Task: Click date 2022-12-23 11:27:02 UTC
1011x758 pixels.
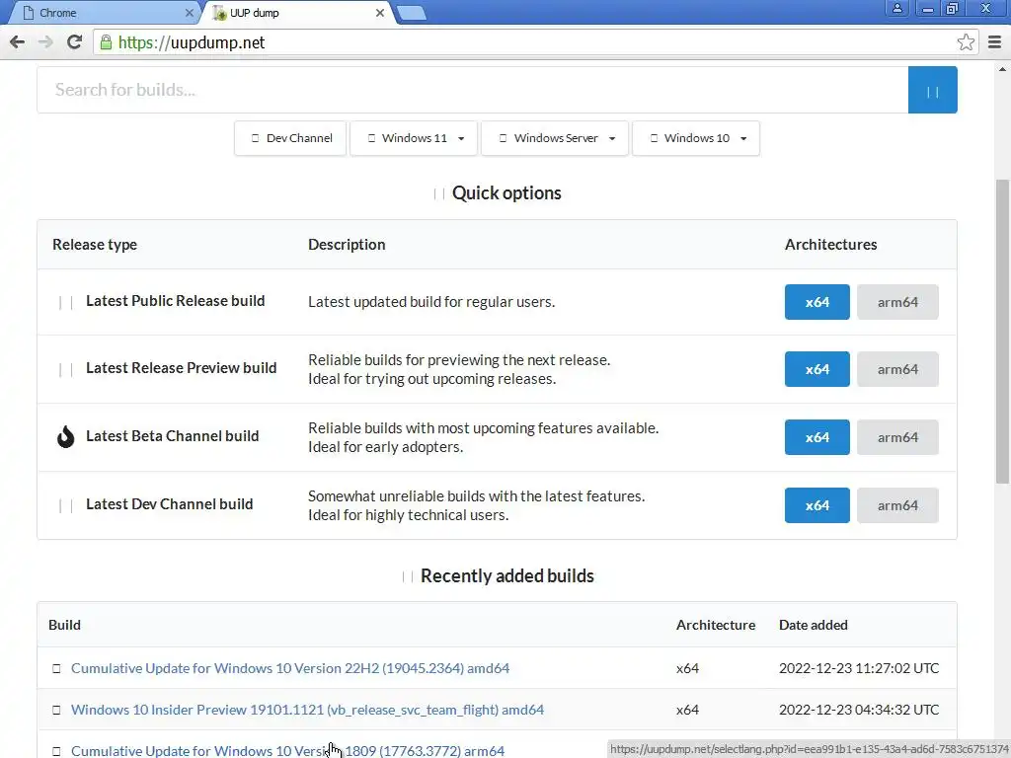Action: pos(859,668)
